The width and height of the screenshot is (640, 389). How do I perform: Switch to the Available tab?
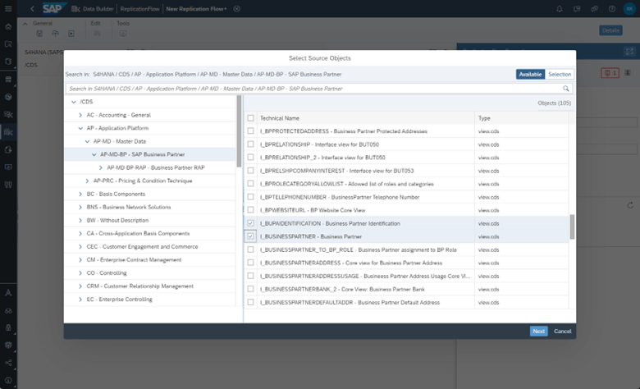[x=530, y=75]
